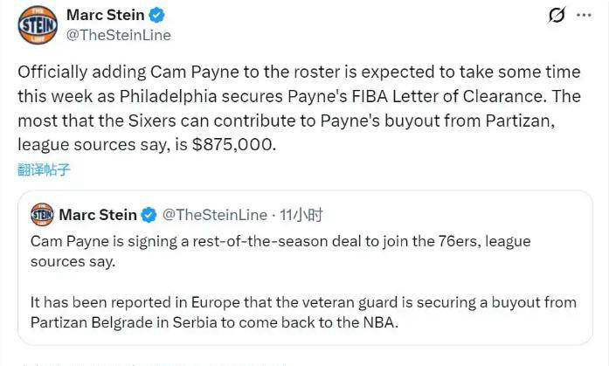Image resolution: width=609 pixels, height=366 pixels.
Task: Click the quoted paragraph about the Partizan Belgrade buyout
Action: [302, 312]
